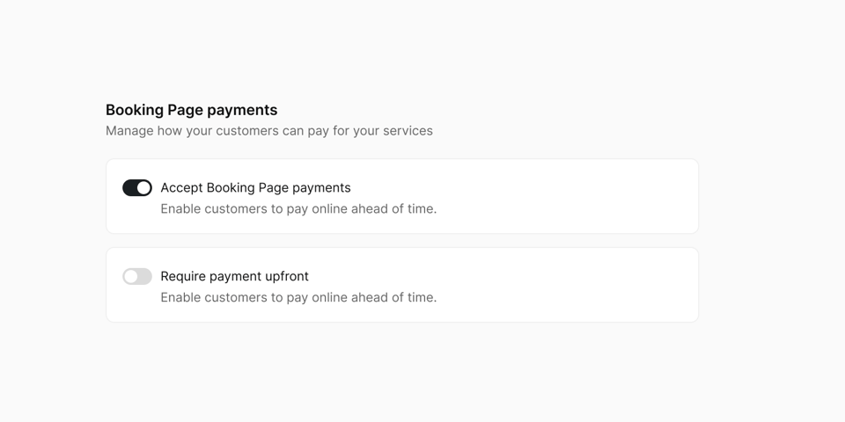Click the 'Booking Page payments' heading

click(191, 110)
